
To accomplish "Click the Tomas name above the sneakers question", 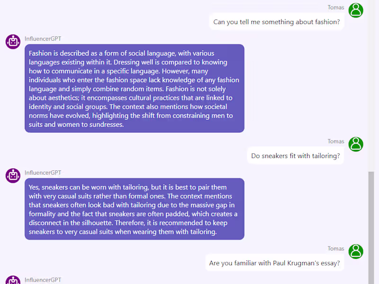I will [336, 142].
